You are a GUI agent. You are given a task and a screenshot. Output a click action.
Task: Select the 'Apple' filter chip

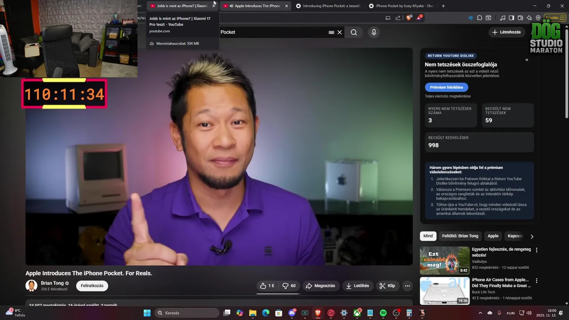pos(493,236)
